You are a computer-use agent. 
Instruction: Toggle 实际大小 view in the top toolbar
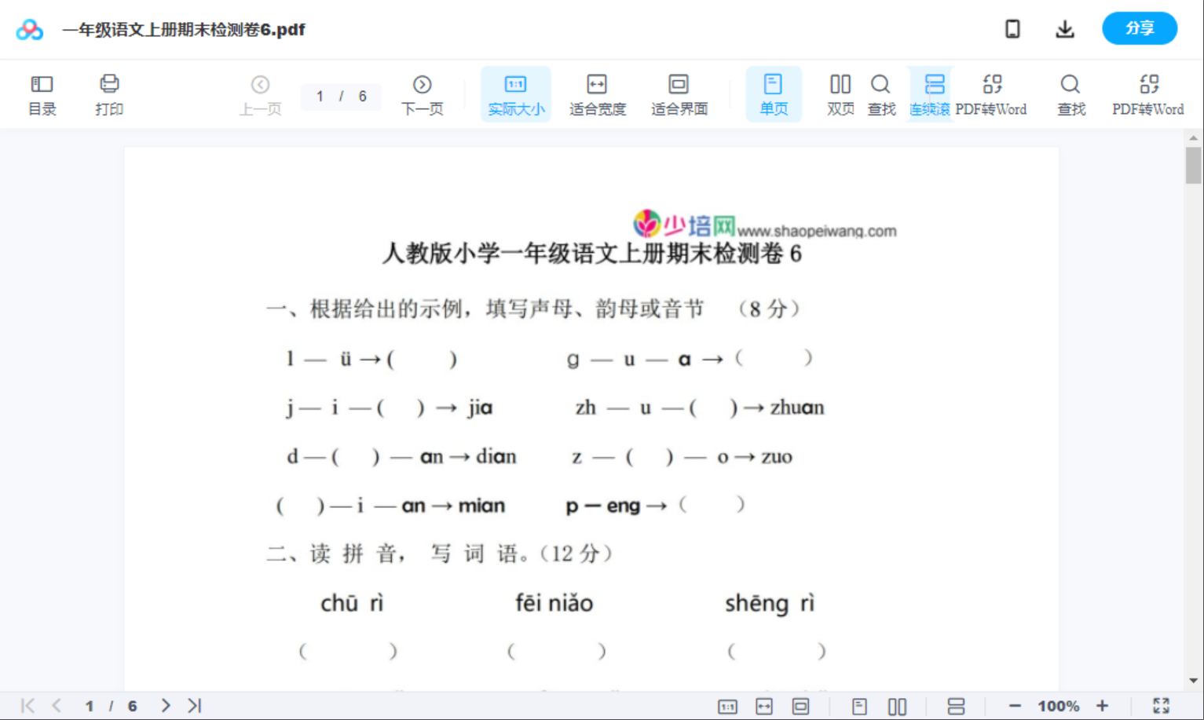515,94
